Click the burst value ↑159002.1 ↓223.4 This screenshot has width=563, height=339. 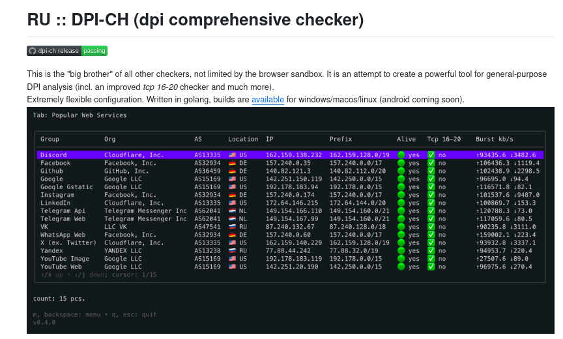506,235
